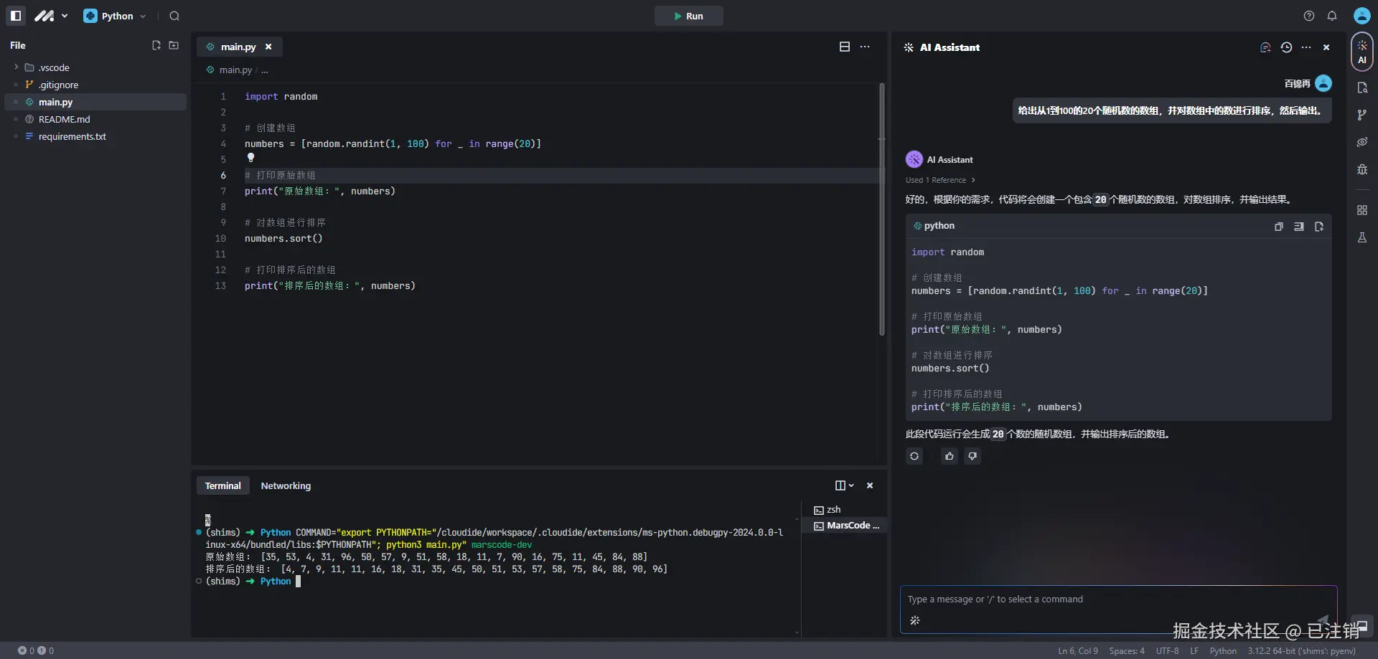This screenshot has width=1378, height=659.
Task: Open AI Assistant more options
Action: click(x=1306, y=47)
